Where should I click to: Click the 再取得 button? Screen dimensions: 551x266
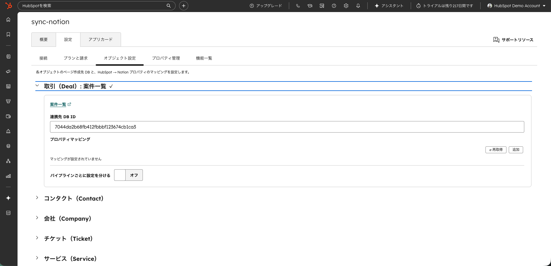[x=496, y=150]
